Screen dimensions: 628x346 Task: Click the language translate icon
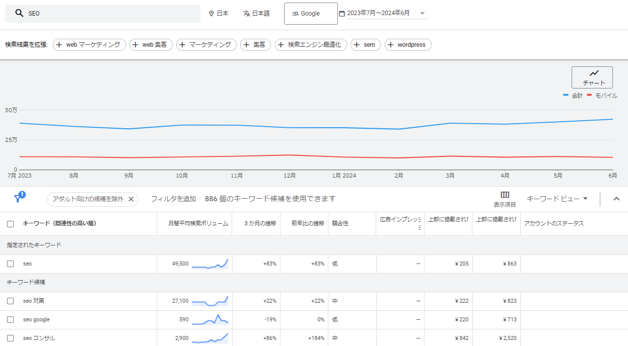point(246,14)
